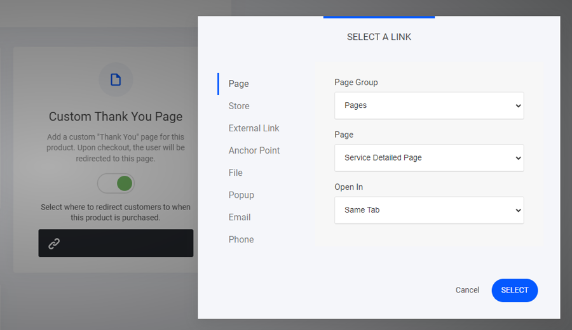Image resolution: width=572 pixels, height=330 pixels.
Task: Switch to the Popup link type
Action: click(242, 195)
